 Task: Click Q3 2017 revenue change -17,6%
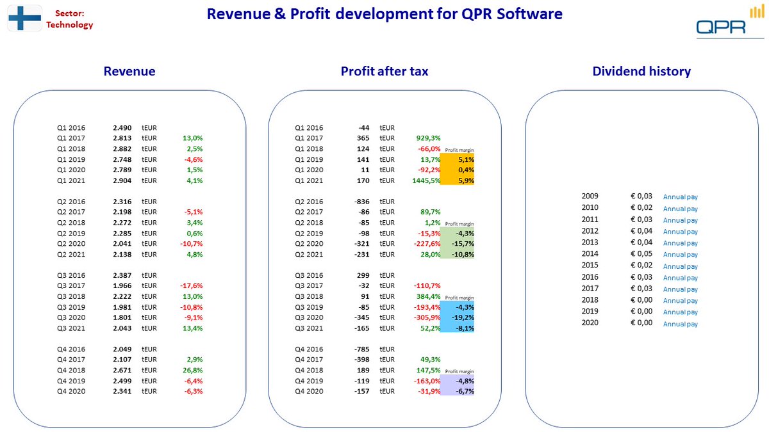pyautogui.click(x=192, y=286)
